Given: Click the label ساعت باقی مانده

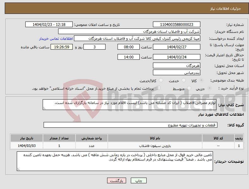Looking at the screenshot, I should (x=35, y=47).
